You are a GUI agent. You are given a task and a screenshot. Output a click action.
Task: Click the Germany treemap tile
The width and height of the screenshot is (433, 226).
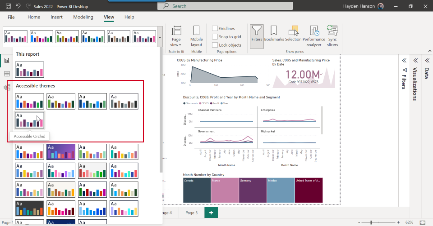click(x=253, y=190)
